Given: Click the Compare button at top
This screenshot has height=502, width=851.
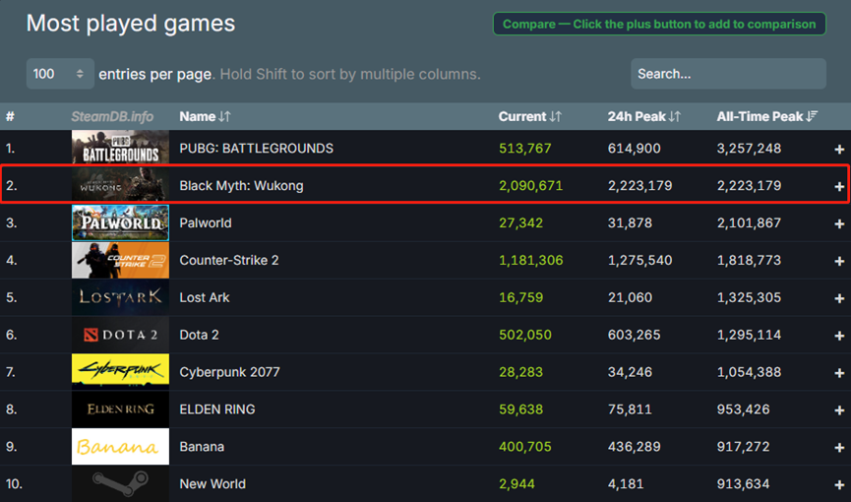Looking at the screenshot, I should (658, 24).
